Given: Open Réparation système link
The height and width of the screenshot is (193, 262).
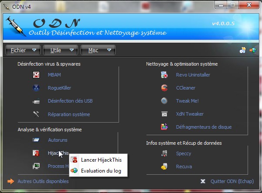Looking at the screenshot, I should coord(69,114).
